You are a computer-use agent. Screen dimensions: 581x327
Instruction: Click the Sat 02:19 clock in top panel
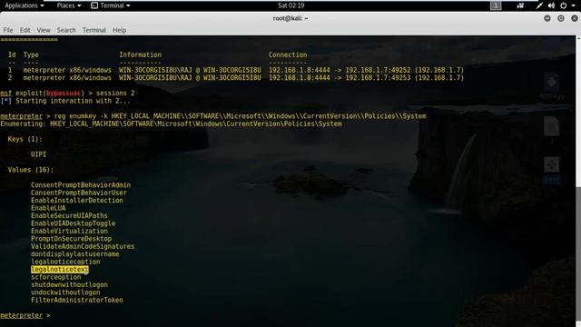tap(290, 5)
